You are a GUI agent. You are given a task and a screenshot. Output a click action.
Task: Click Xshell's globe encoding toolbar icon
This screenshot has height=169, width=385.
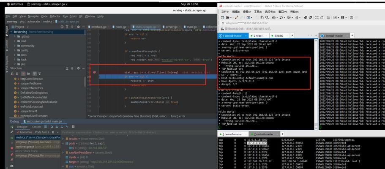(289, 17)
